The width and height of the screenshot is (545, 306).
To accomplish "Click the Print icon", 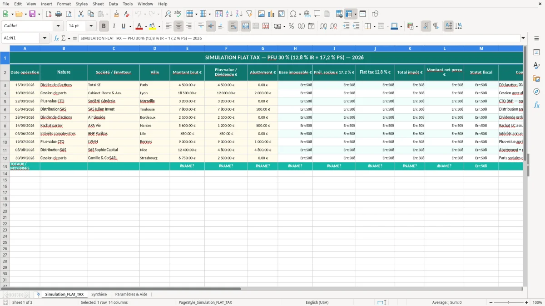I will tap(58, 14).
